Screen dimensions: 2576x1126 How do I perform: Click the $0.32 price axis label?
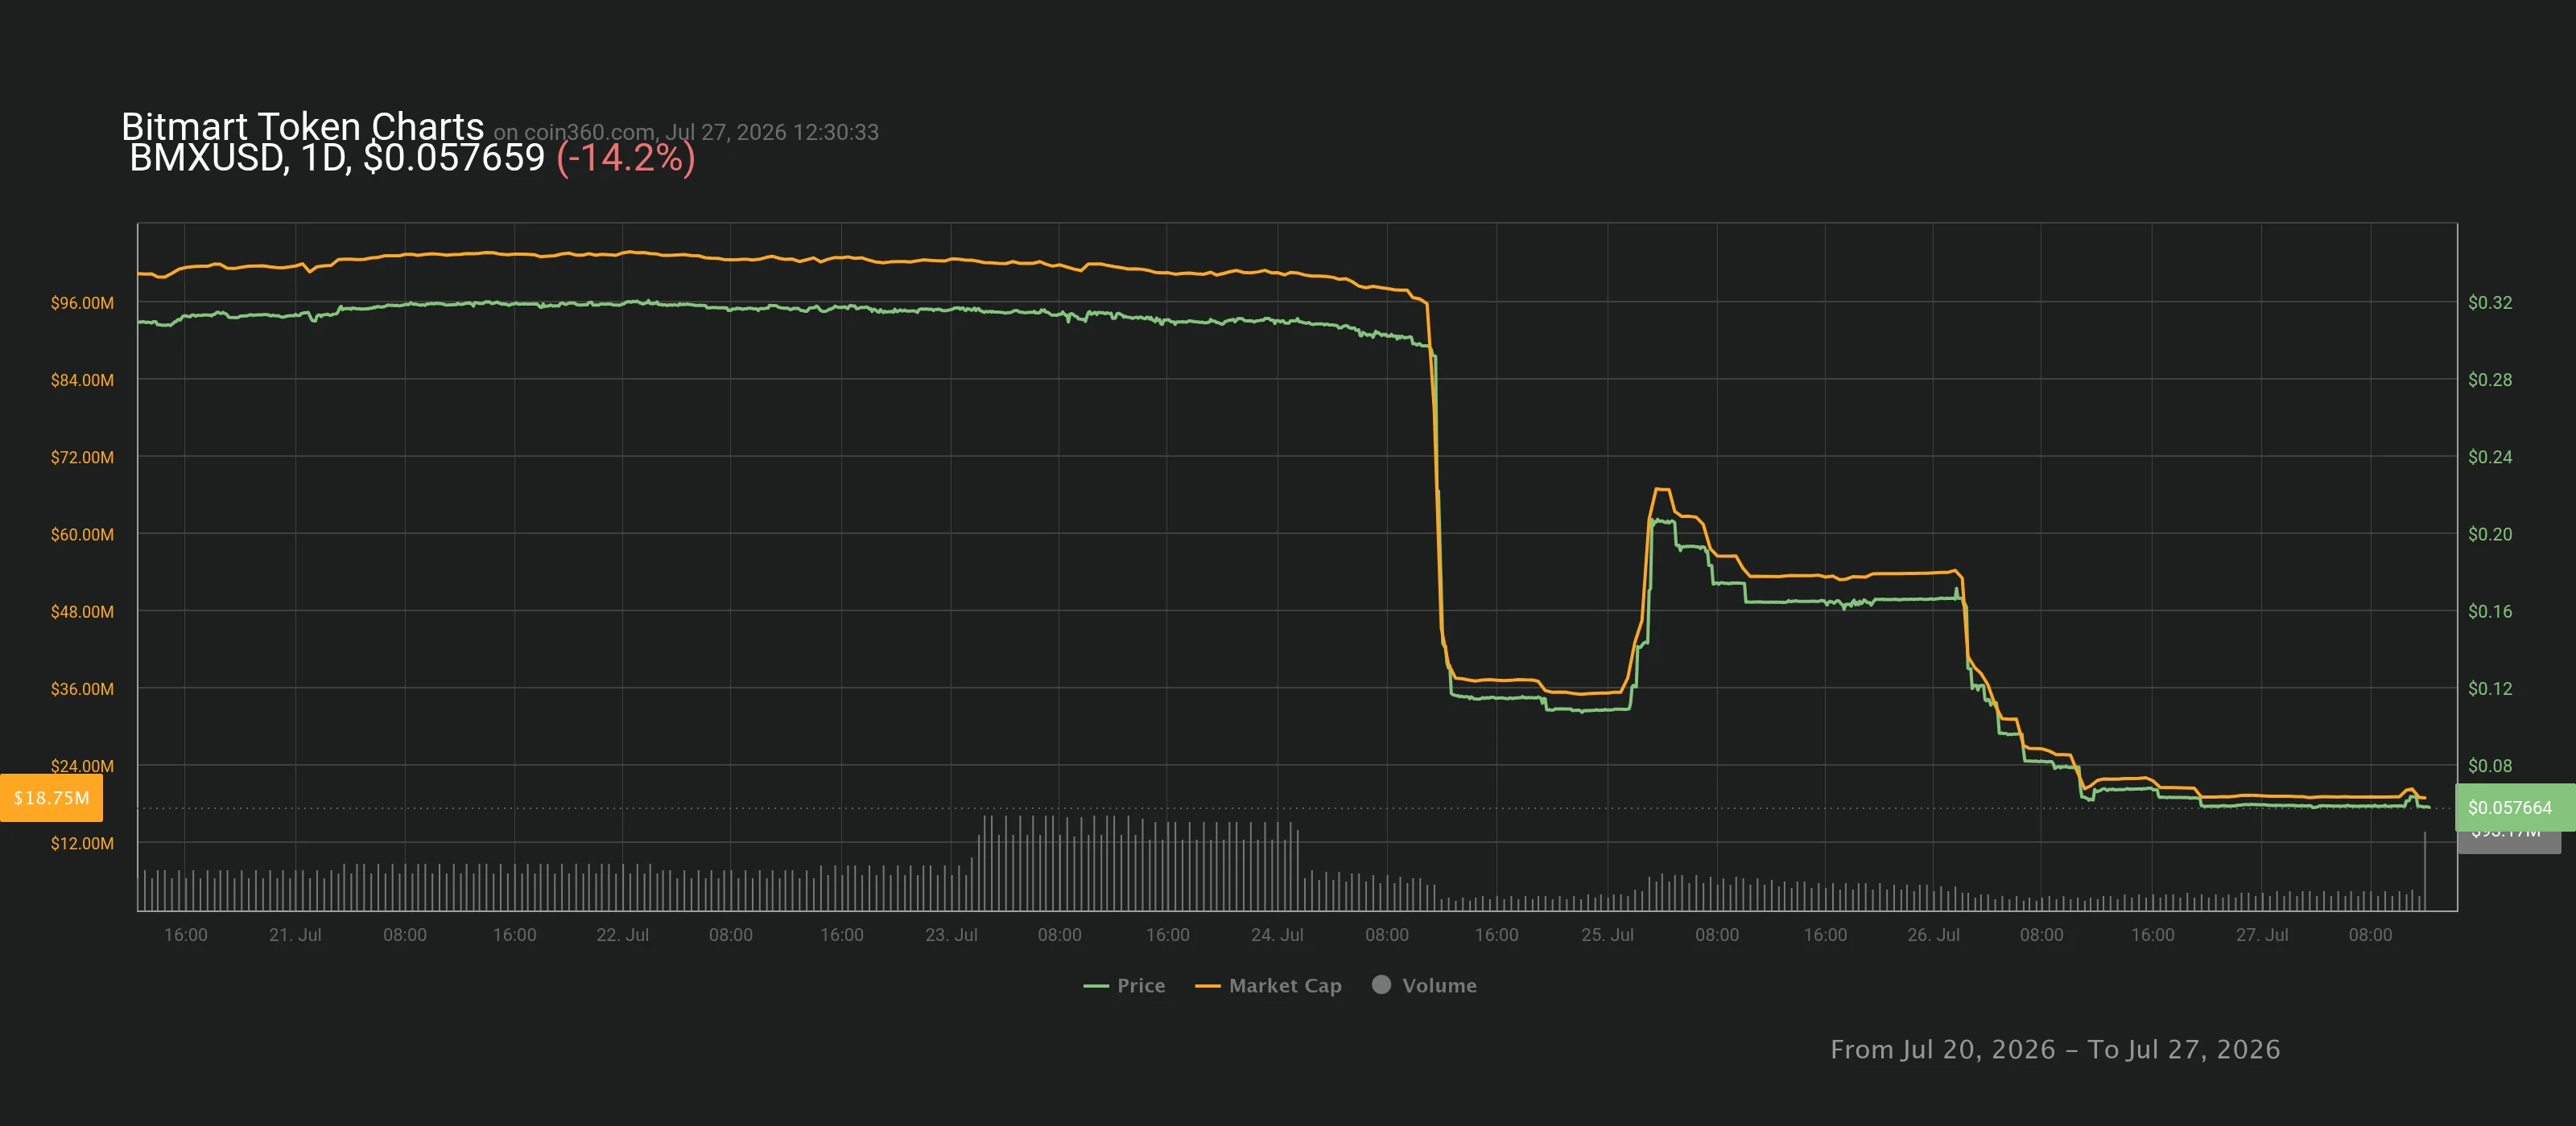[2489, 302]
